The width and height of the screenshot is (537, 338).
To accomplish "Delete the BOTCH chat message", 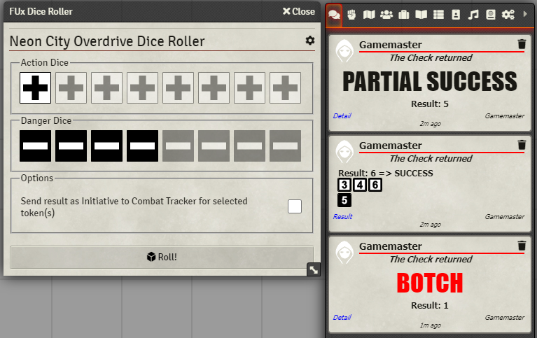I will [x=522, y=246].
